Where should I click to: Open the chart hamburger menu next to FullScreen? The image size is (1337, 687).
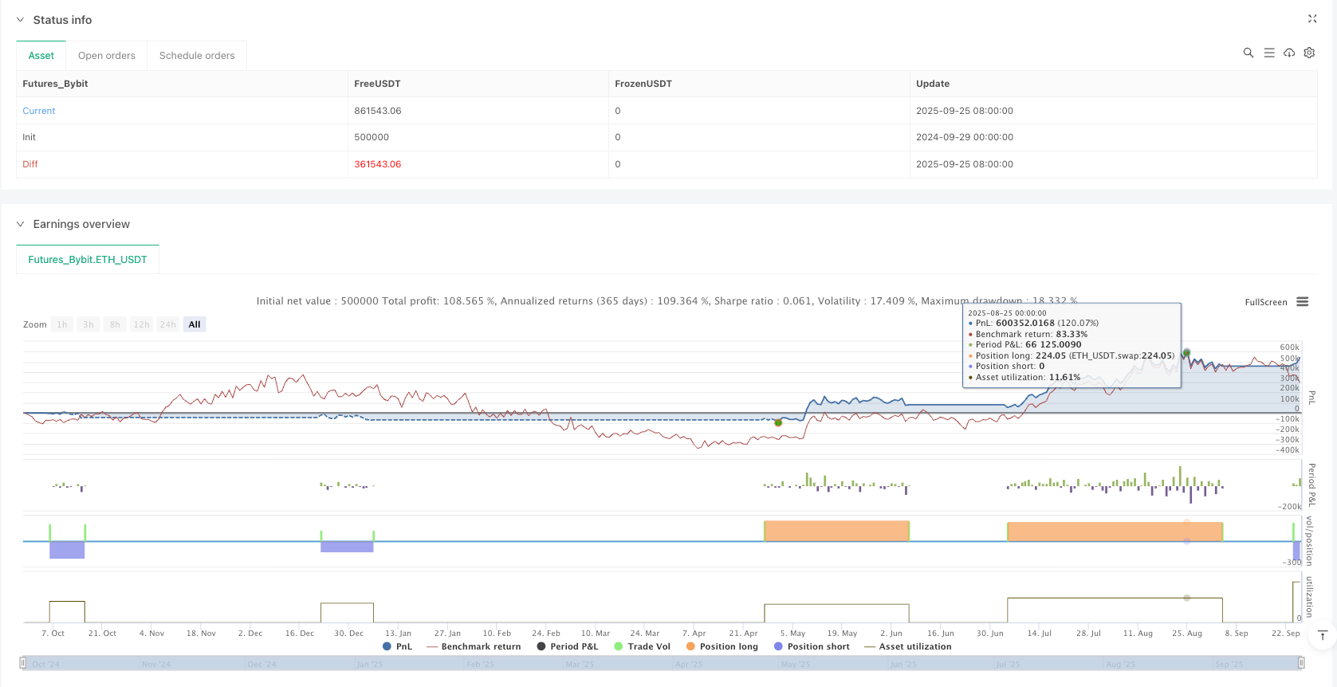[1302, 302]
